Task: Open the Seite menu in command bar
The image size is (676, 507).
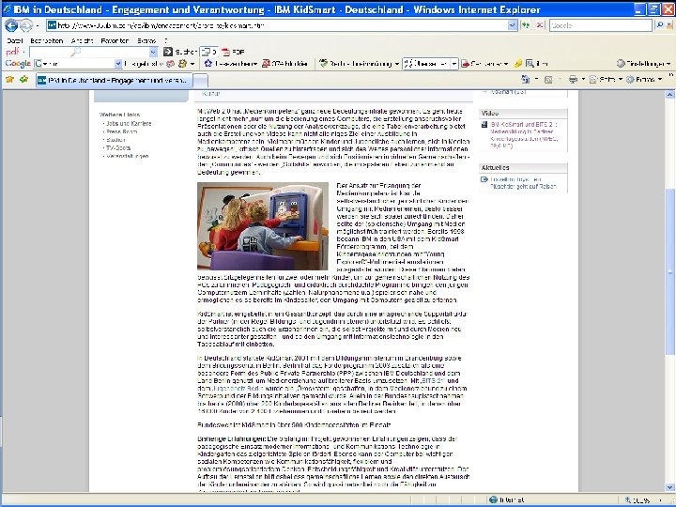Action: click(606, 79)
